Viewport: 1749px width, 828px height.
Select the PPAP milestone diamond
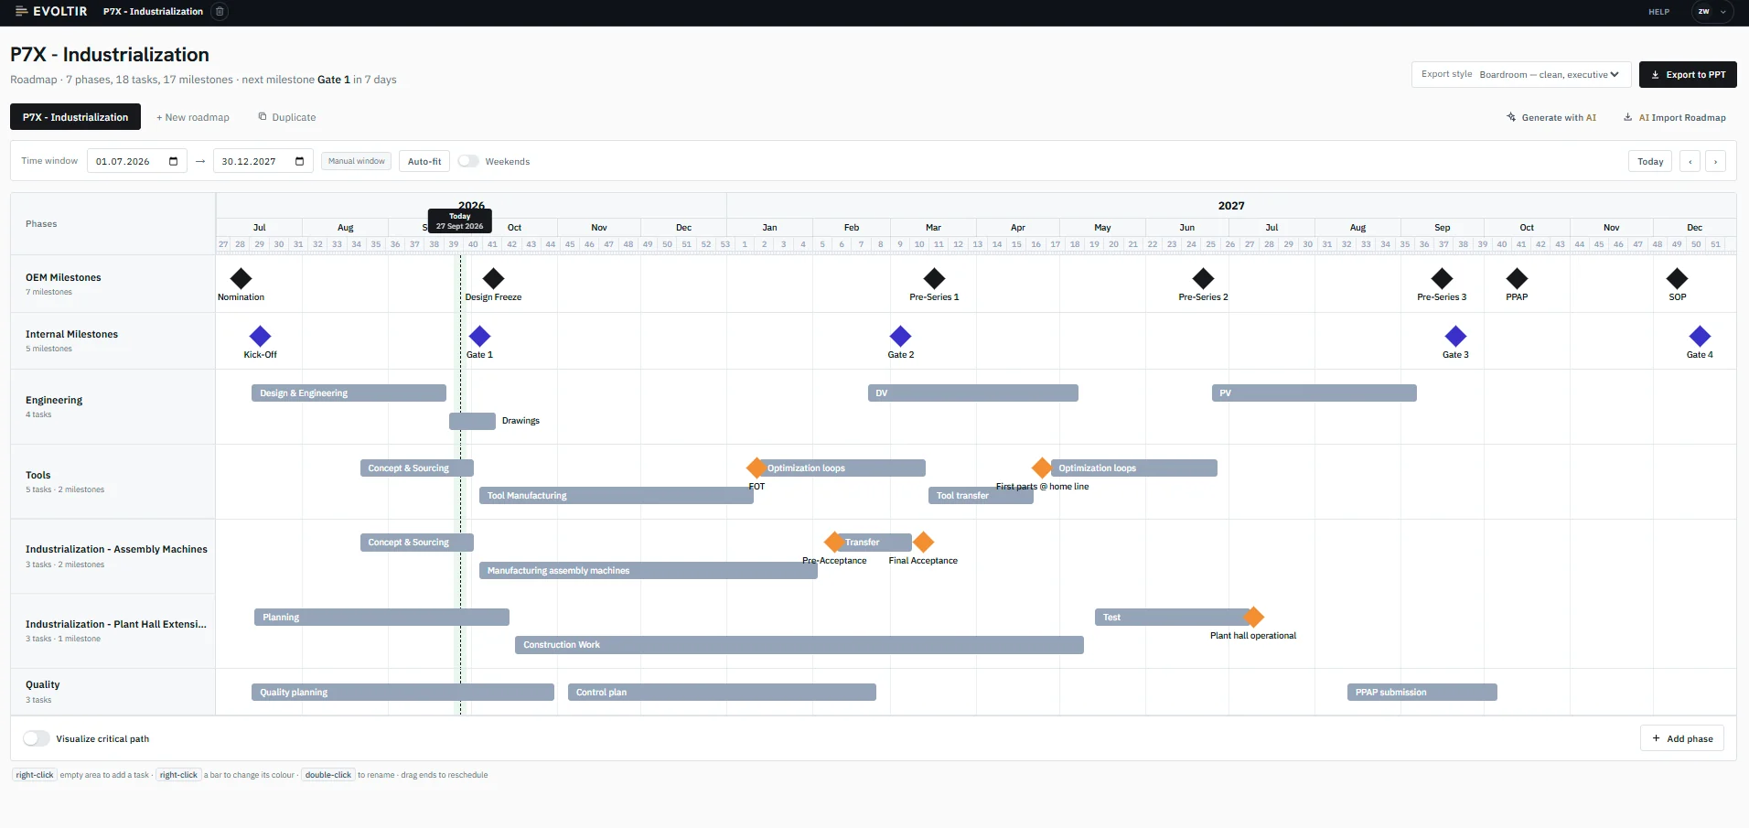pyautogui.click(x=1517, y=278)
